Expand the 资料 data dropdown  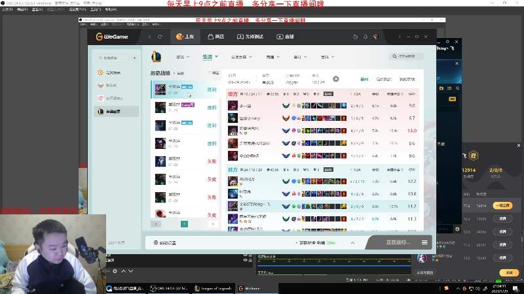click(327, 57)
